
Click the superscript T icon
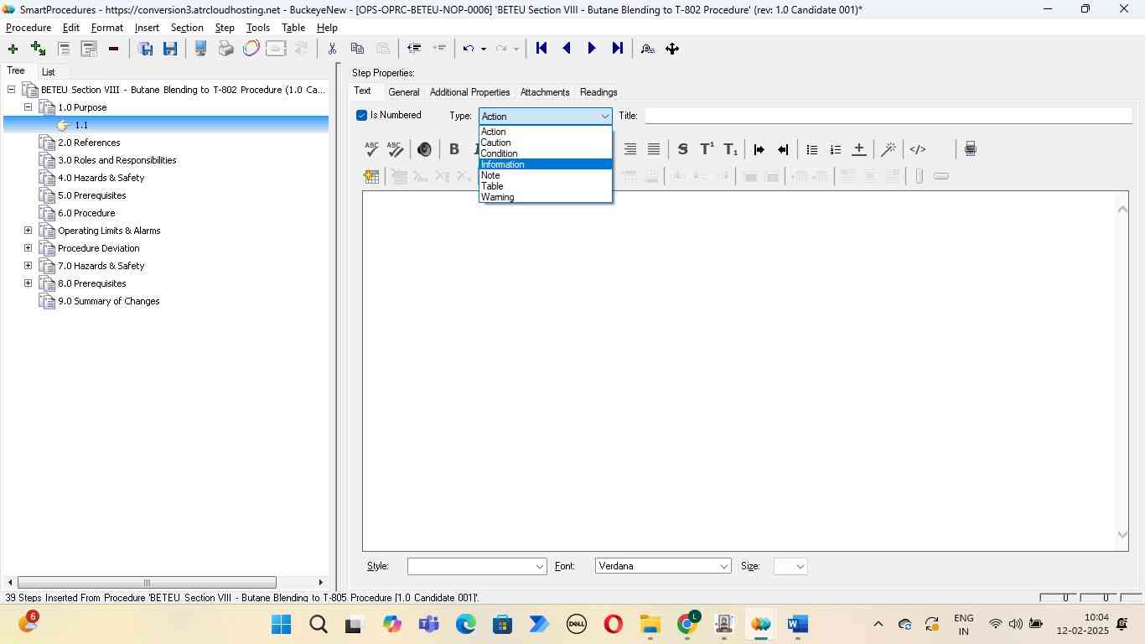pyautogui.click(x=707, y=149)
